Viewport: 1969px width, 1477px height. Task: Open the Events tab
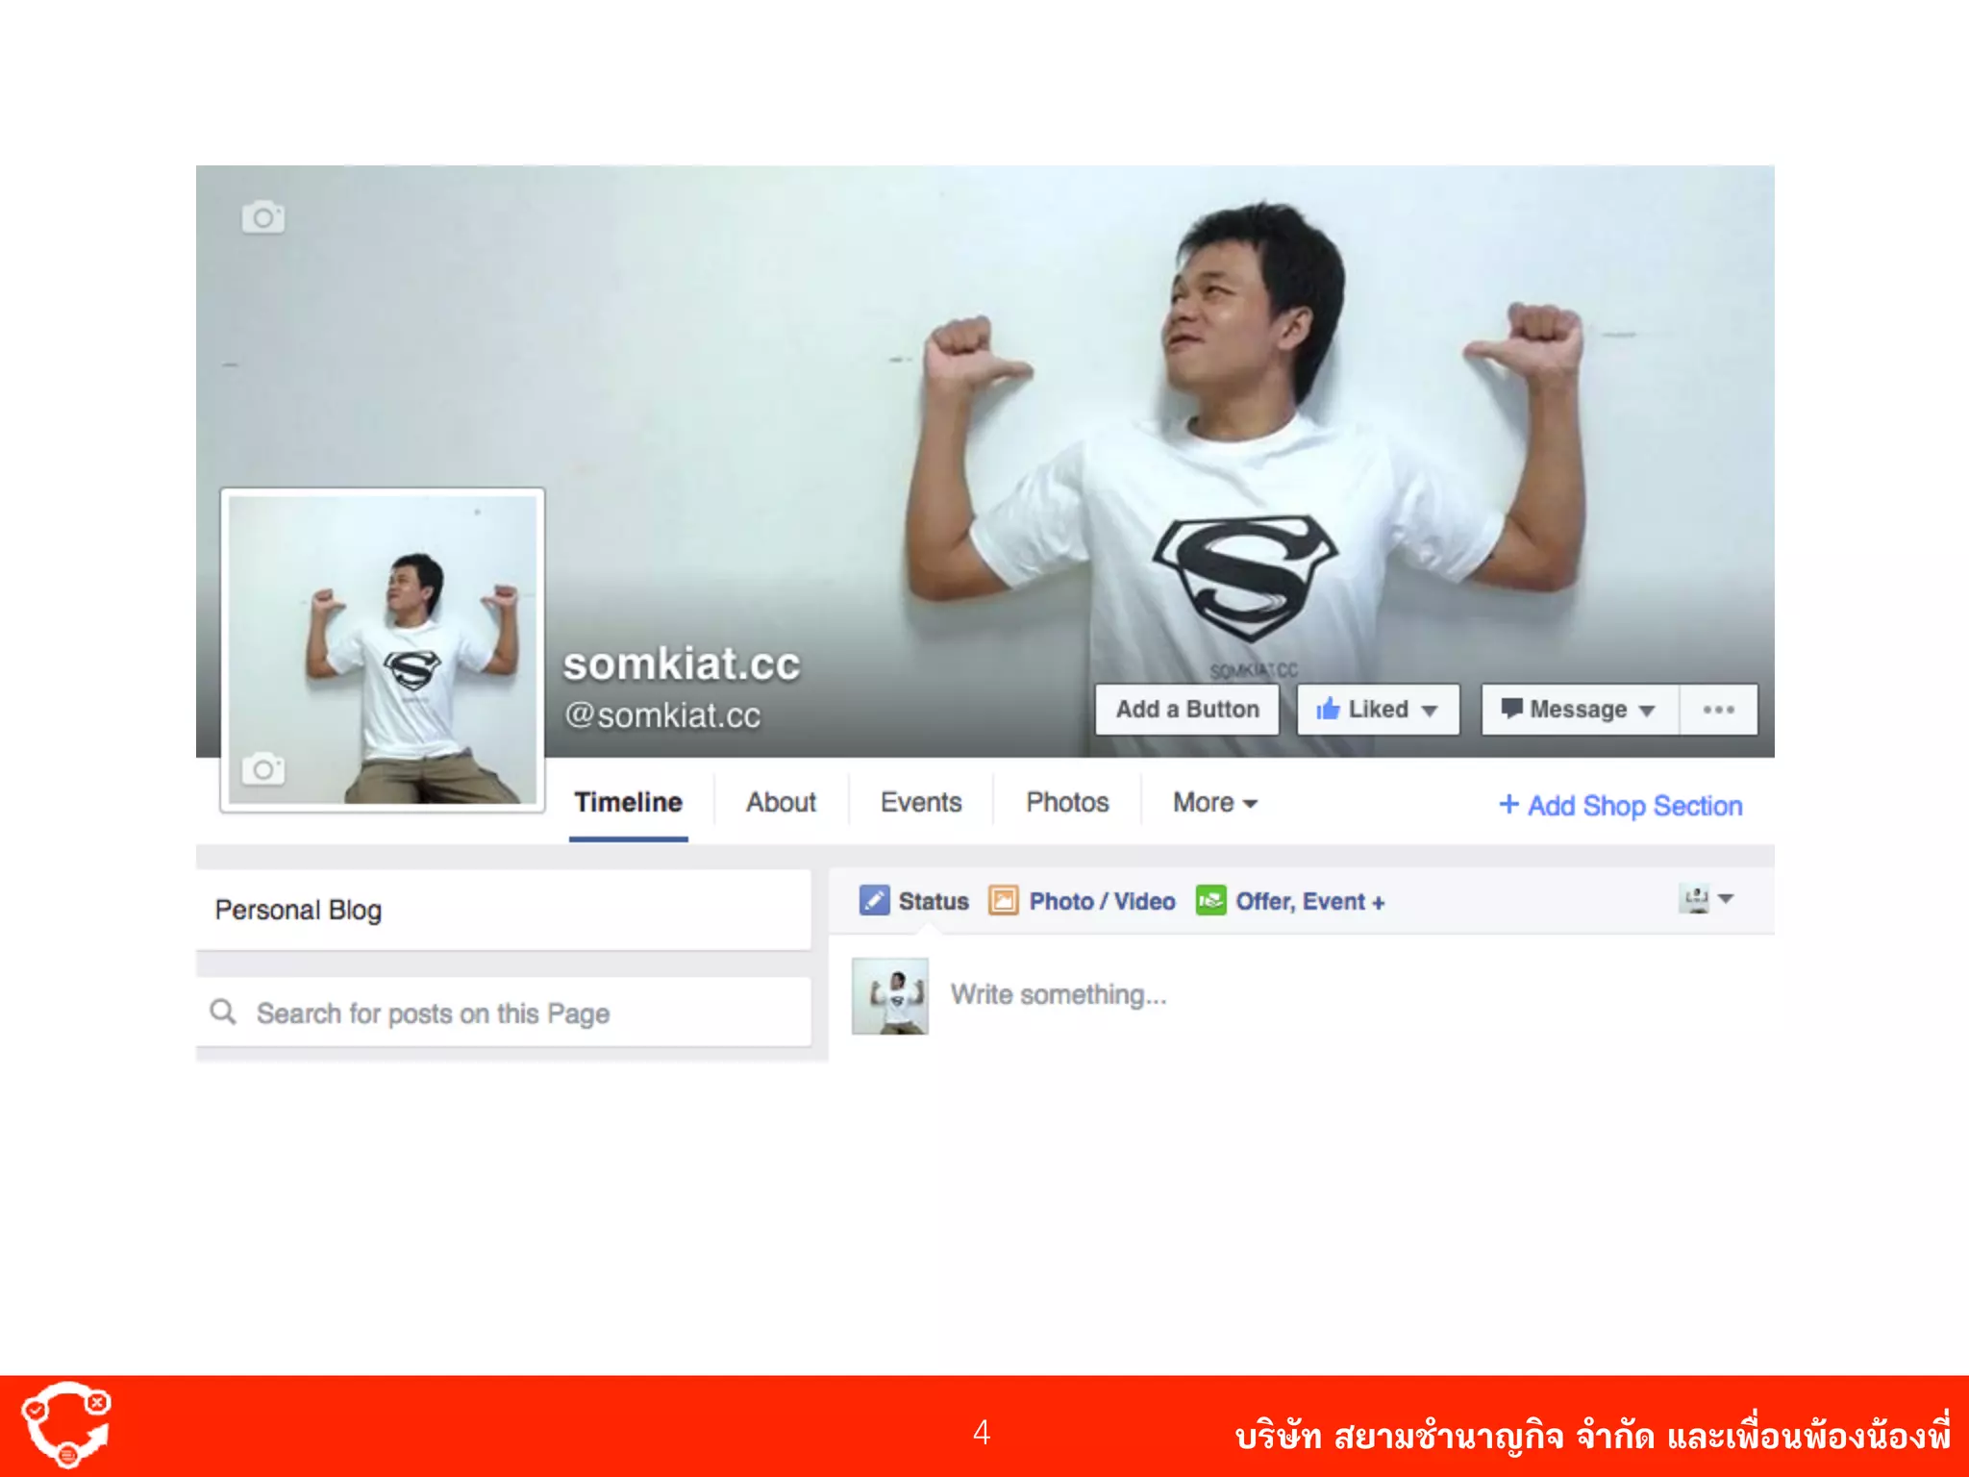click(920, 803)
